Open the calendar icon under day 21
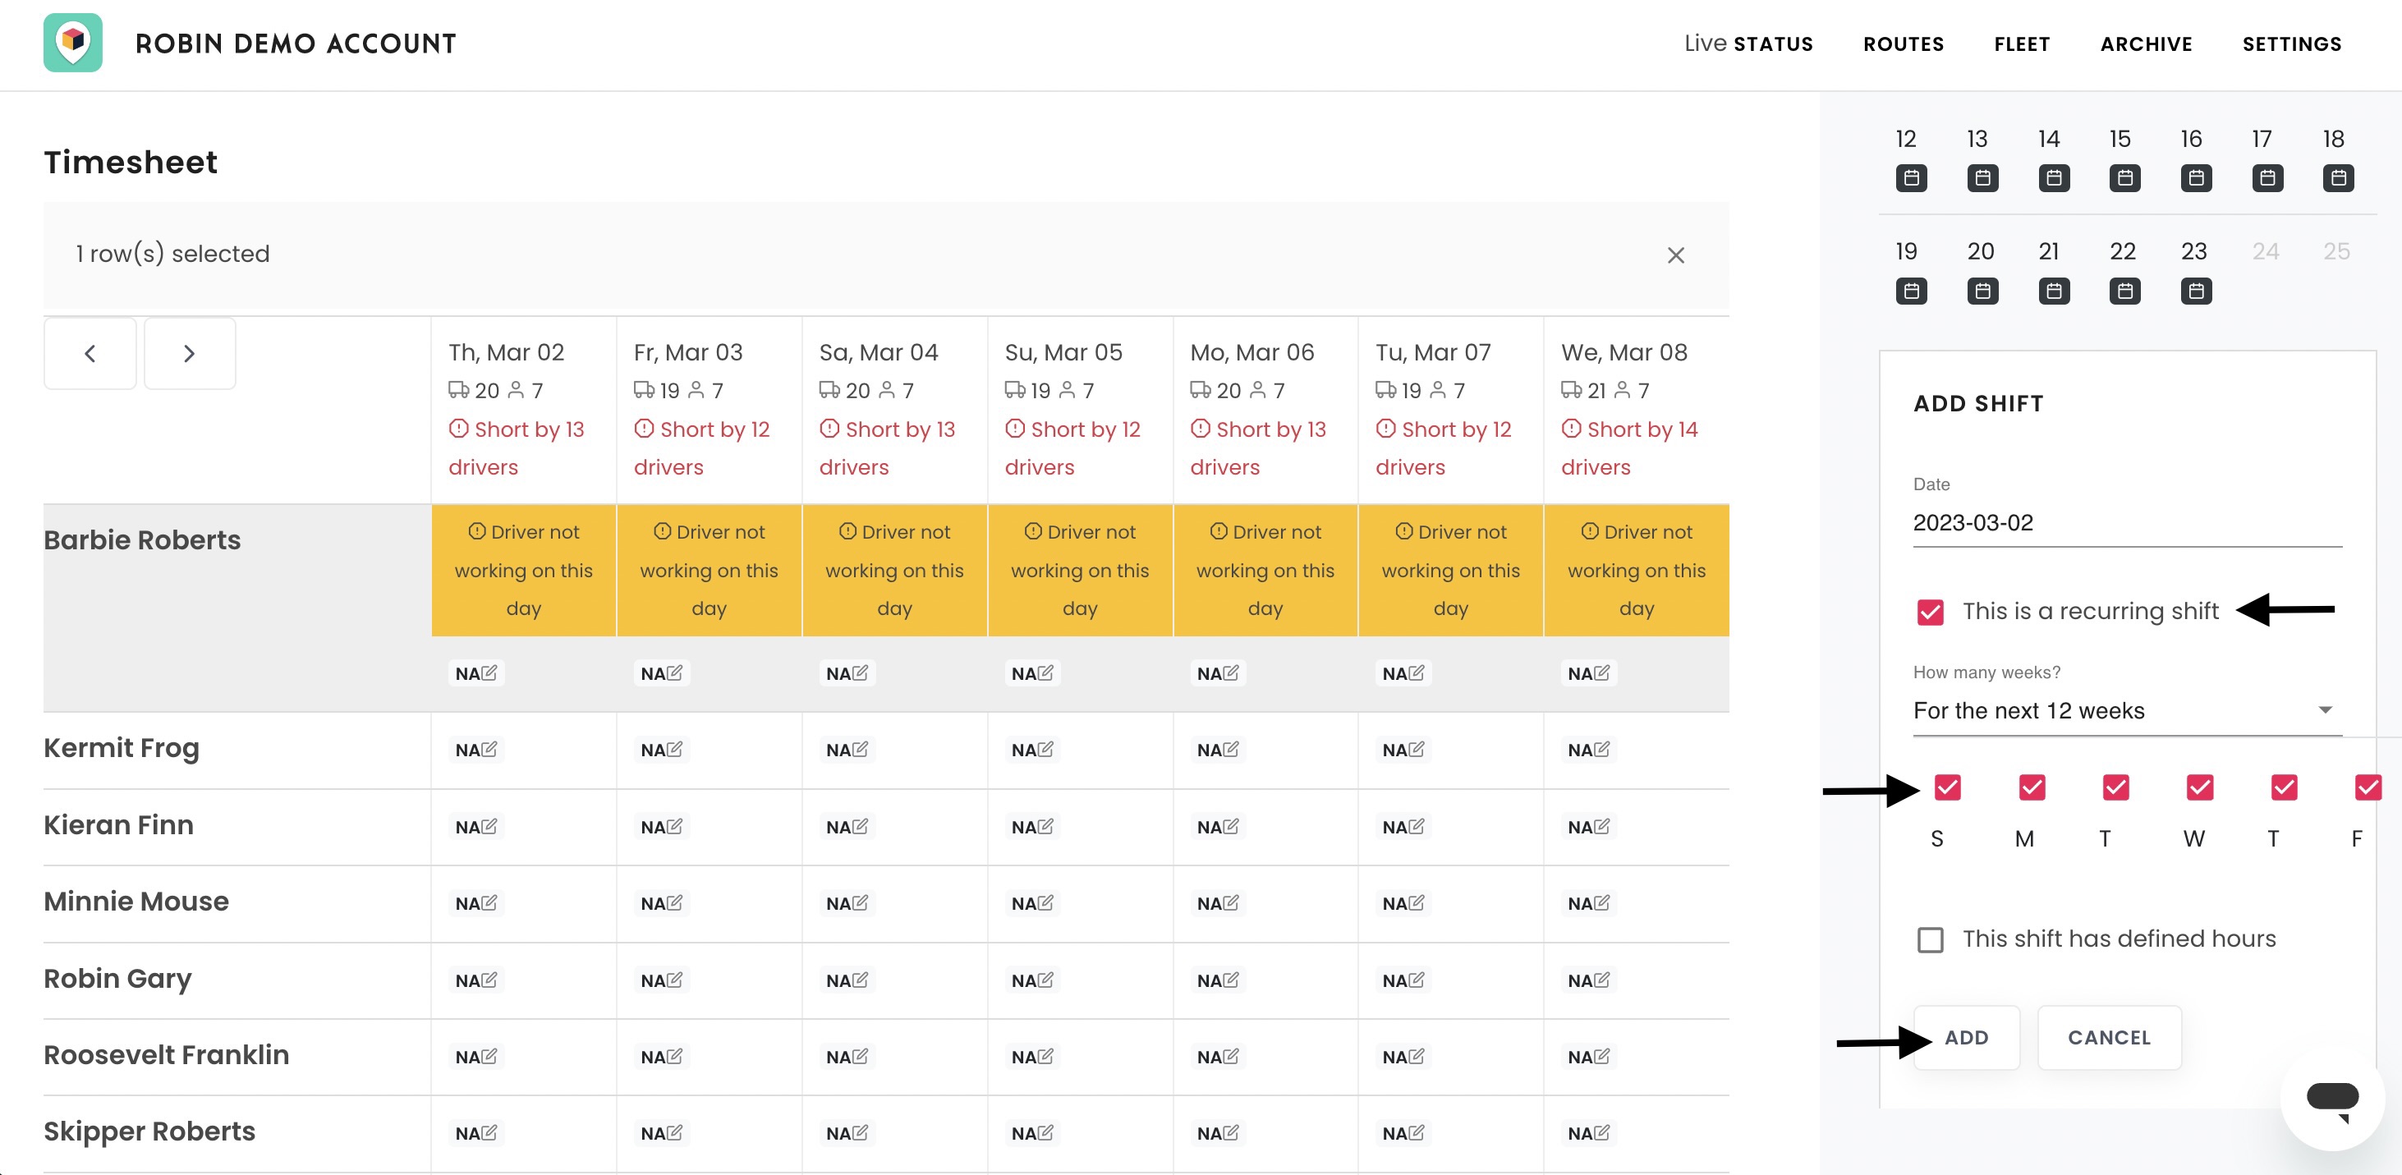 [x=2053, y=291]
